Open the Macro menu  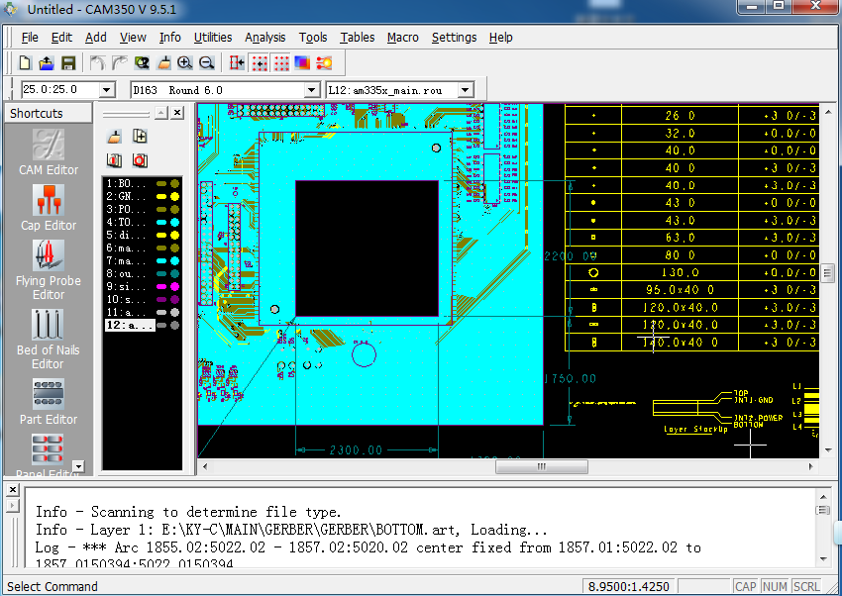coord(403,38)
